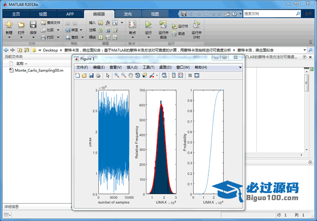Viewport: 317px width, 221px height.
Task: Click the Show Plot Tools icon
Action: pyautogui.click(x=197, y=76)
